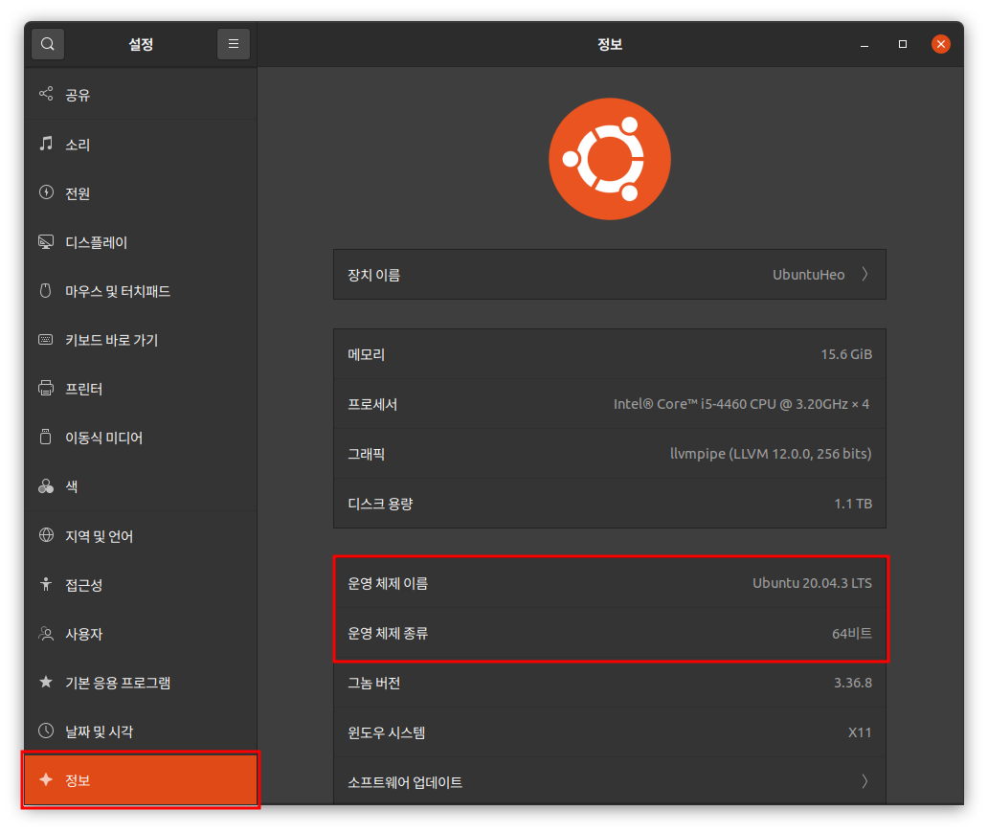The width and height of the screenshot is (988, 832).
Task: Open 키보드 바로 가기 settings
Action: [x=141, y=341]
